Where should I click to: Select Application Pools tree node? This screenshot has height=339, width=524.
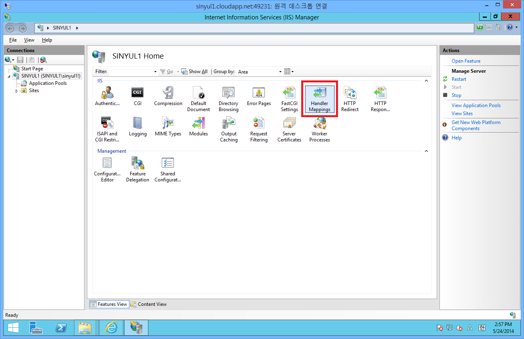(x=48, y=83)
